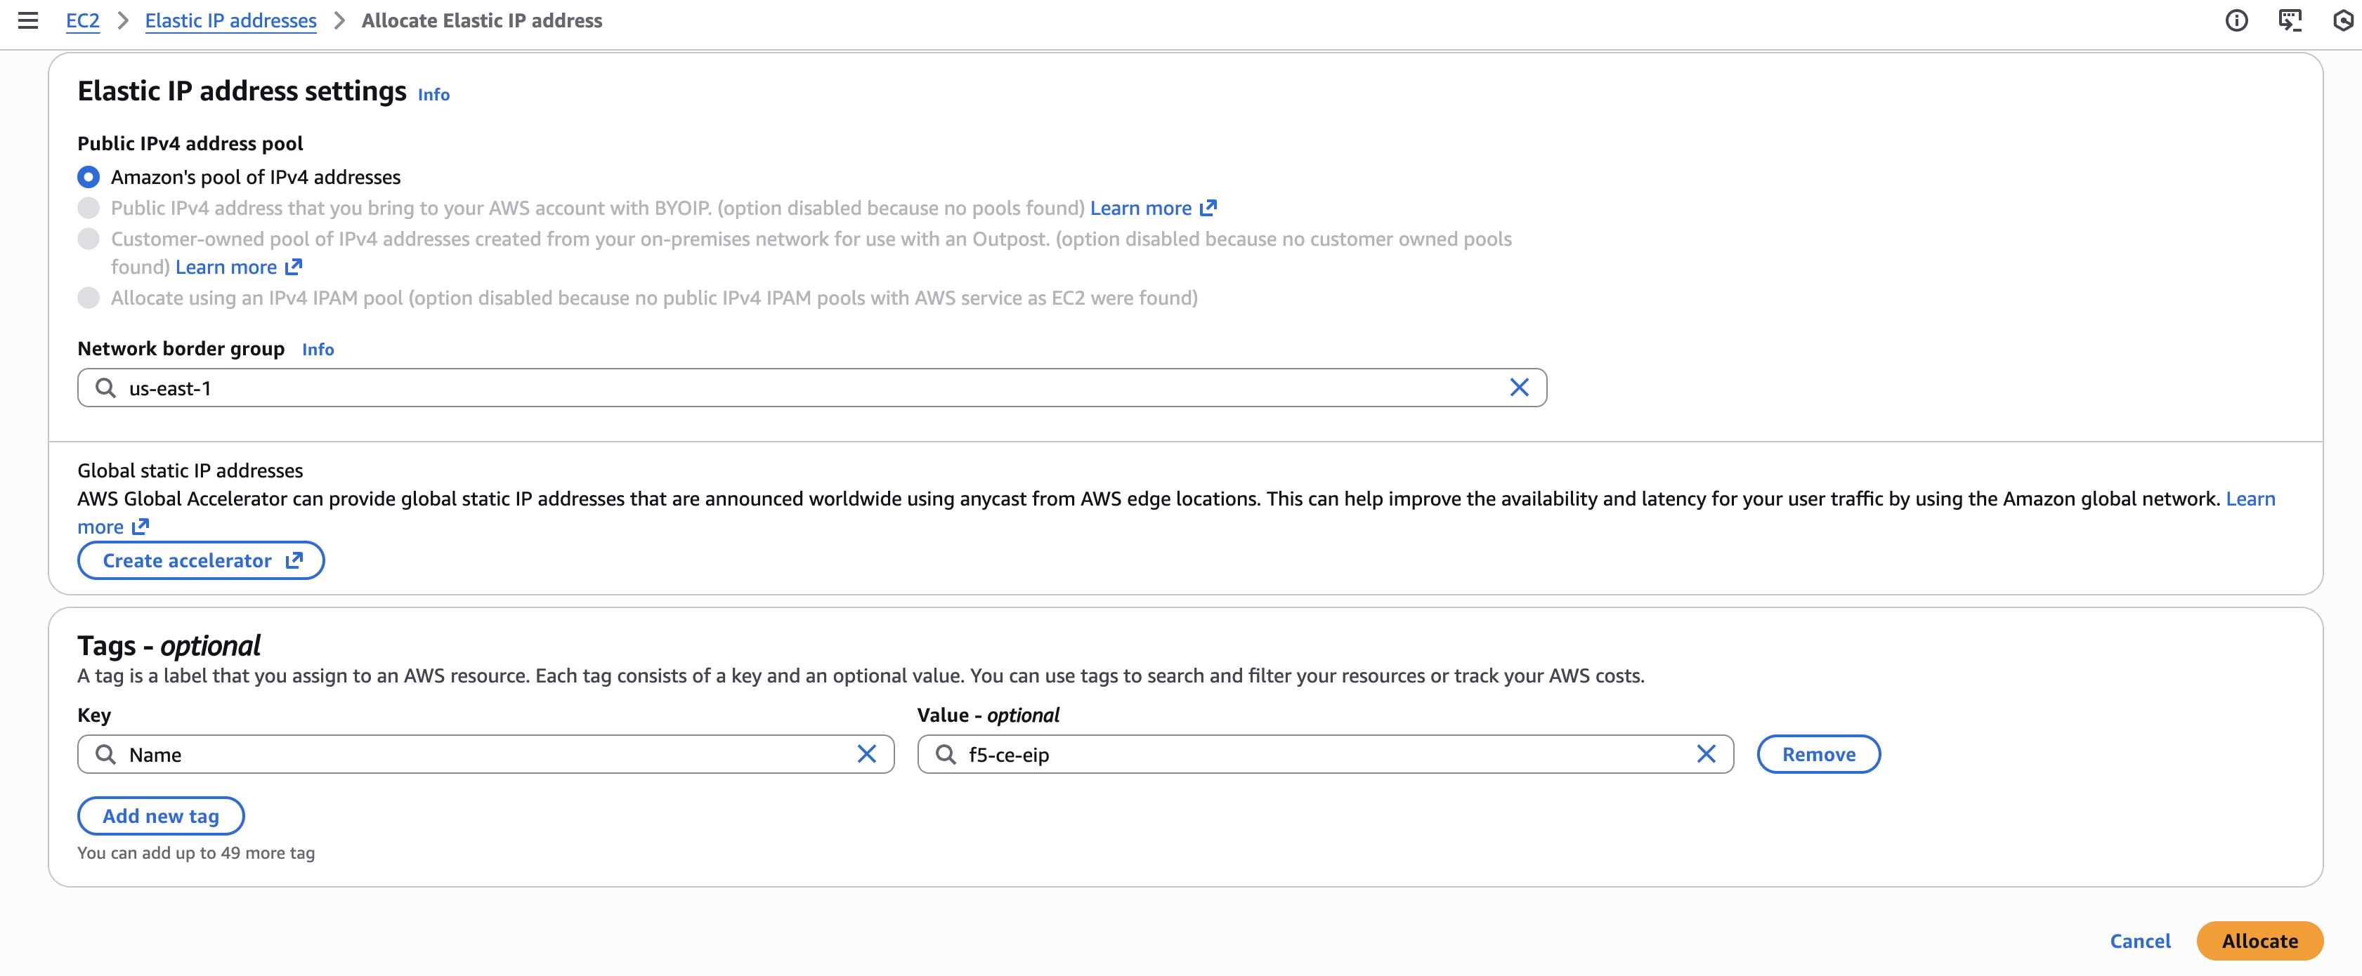Select Amazon's pool of IPv4 addresses
The height and width of the screenshot is (976, 2362).
point(88,177)
